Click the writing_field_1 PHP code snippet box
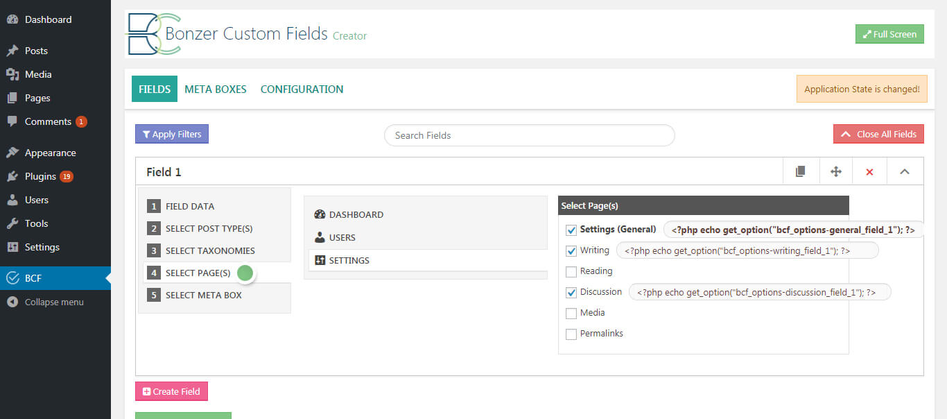Image resolution: width=947 pixels, height=419 pixels. (747, 250)
